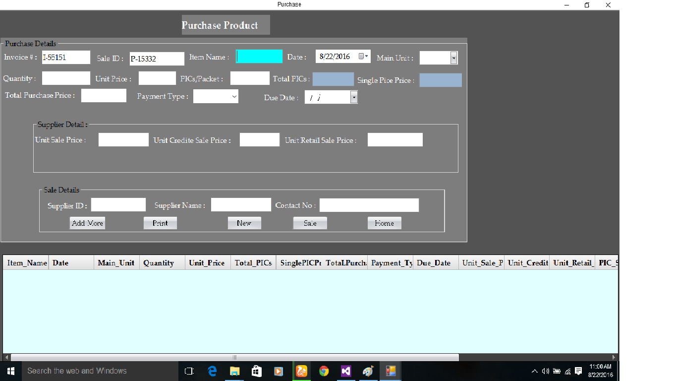Open Microsoft Edge from the taskbar
The image size is (674, 381).
[x=212, y=371]
